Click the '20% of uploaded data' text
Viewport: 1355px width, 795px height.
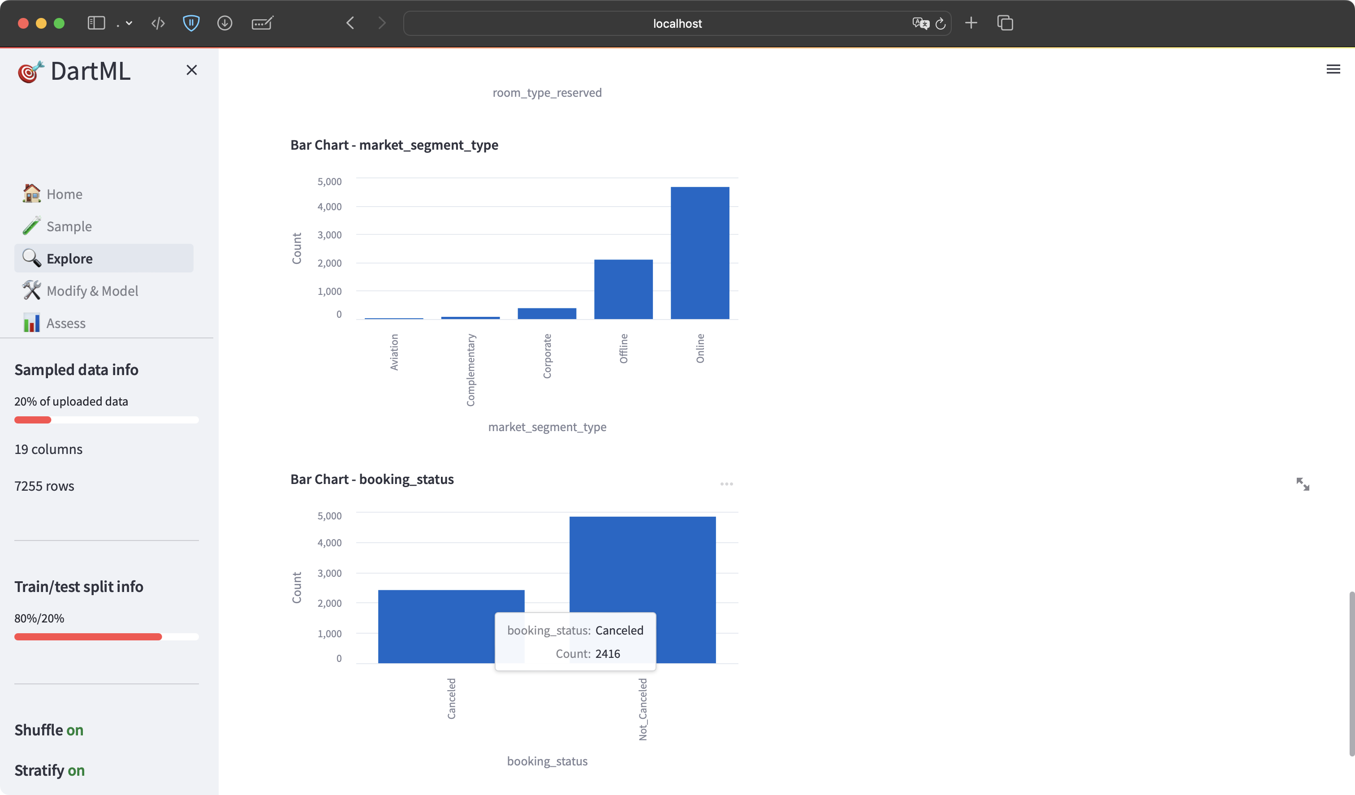(71, 401)
